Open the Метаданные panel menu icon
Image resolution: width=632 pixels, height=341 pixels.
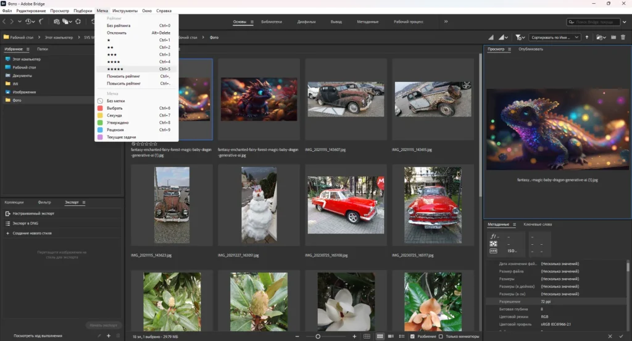pyautogui.click(x=514, y=224)
